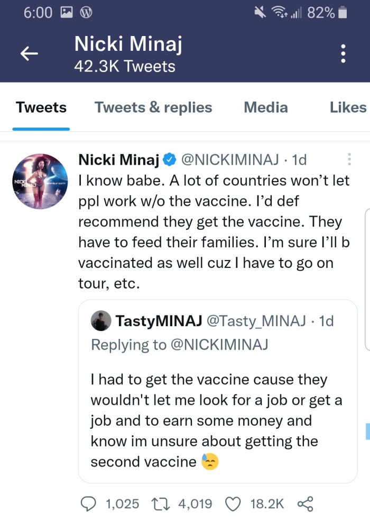Viewport: 370px width, 522px height.
Task: Open the profile three-dot overflow menu
Action: pyautogui.click(x=343, y=53)
